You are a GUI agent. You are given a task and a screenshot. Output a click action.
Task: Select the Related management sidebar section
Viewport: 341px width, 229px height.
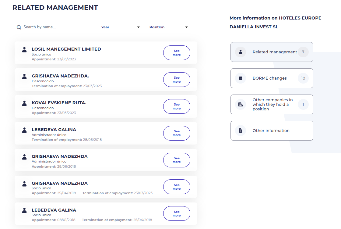pyautogui.click(x=272, y=52)
